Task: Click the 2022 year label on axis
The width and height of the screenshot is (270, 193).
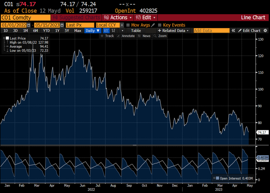Action: coord(91,189)
